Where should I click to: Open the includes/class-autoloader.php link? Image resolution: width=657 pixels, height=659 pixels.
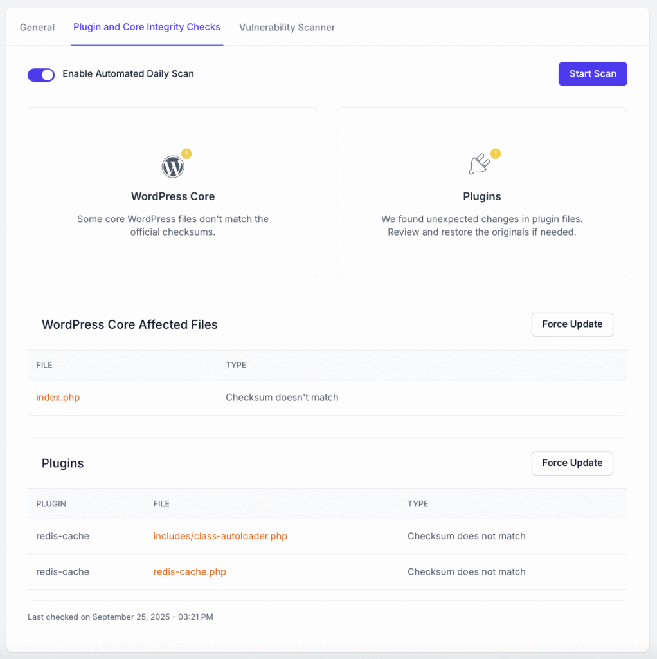(220, 536)
